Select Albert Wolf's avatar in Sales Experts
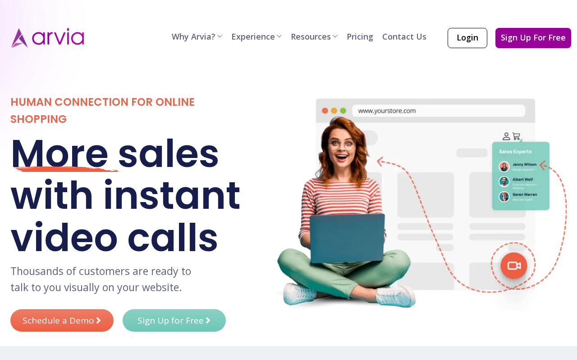 point(504,182)
